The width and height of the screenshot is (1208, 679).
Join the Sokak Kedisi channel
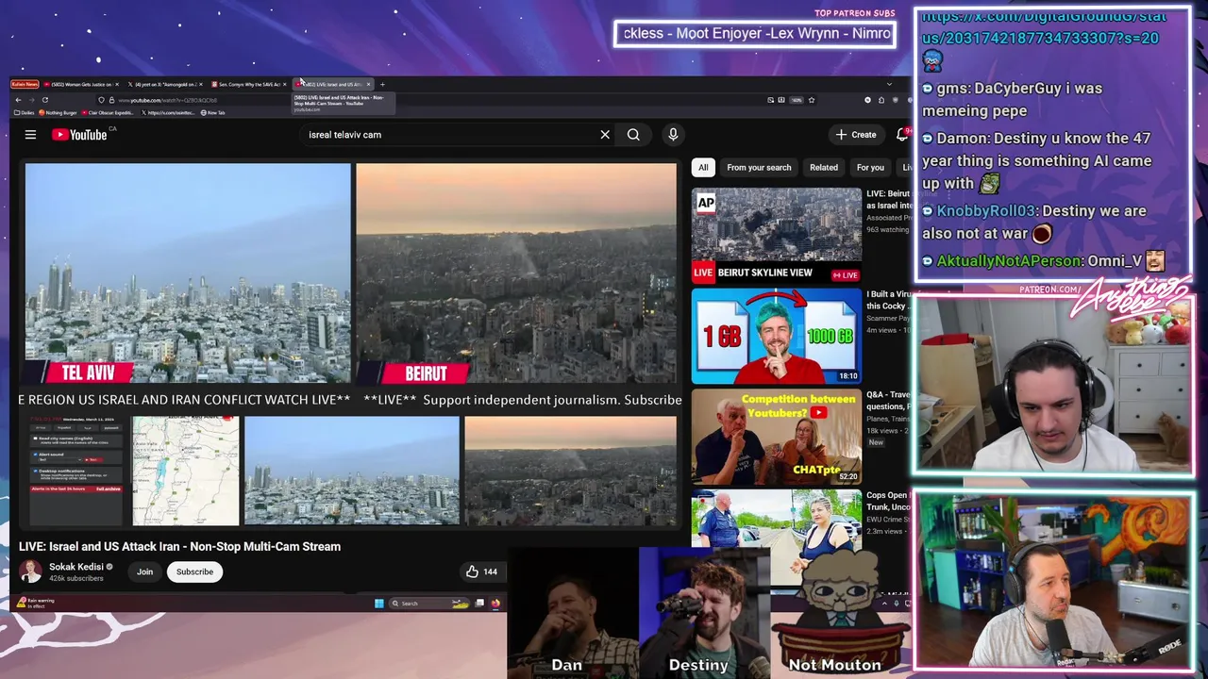click(x=144, y=571)
